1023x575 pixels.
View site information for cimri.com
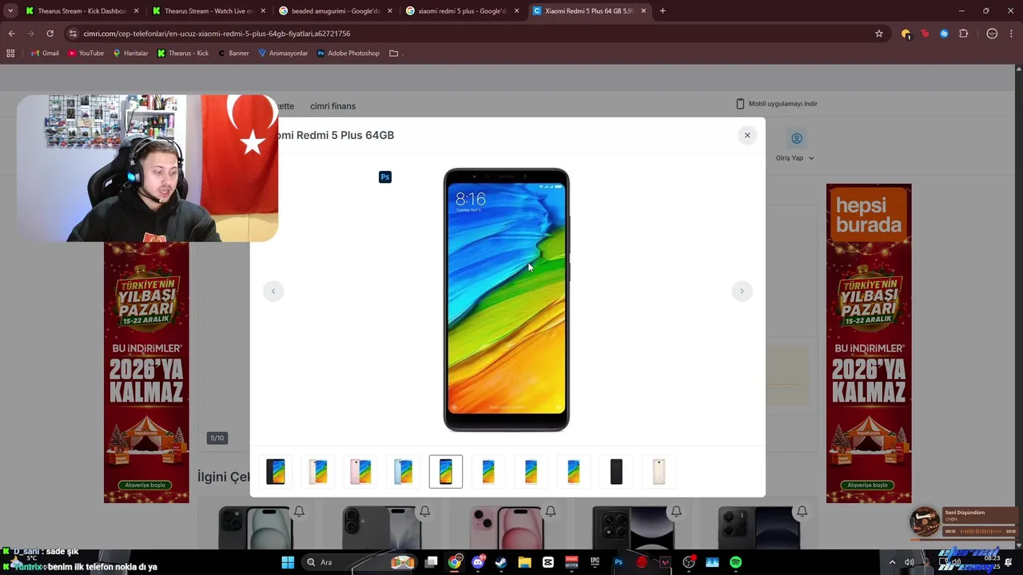(73, 34)
